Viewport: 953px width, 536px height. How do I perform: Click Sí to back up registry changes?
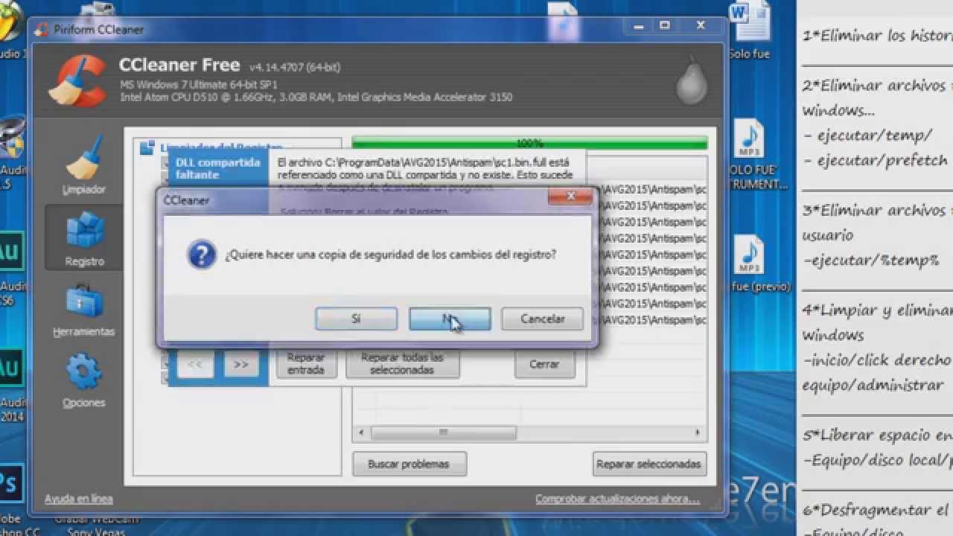[x=356, y=319]
